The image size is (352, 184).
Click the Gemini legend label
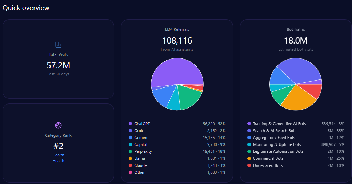[x=141, y=138]
